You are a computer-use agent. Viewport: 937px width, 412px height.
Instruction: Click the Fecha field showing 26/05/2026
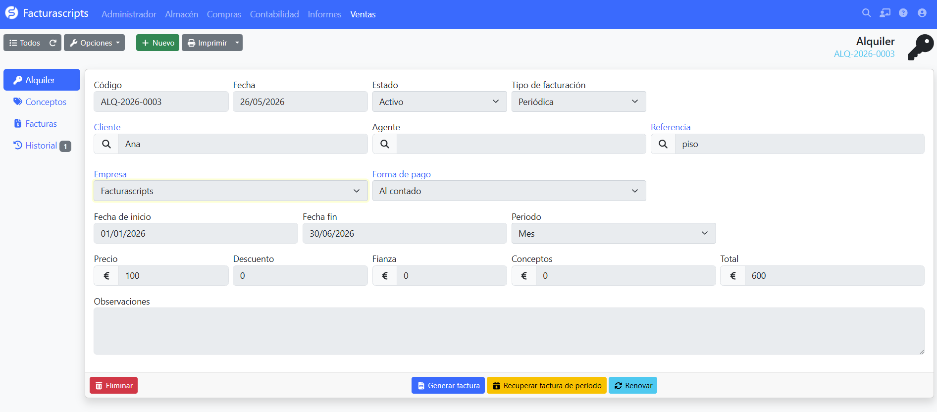301,102
